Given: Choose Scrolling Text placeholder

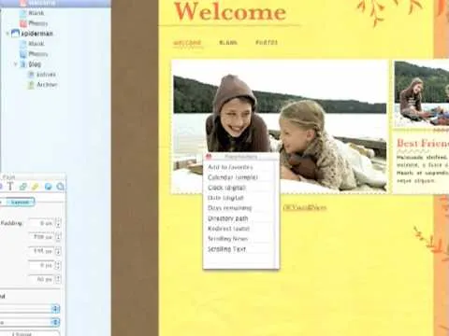Looking at the screenshot, I should pos(226,249).
